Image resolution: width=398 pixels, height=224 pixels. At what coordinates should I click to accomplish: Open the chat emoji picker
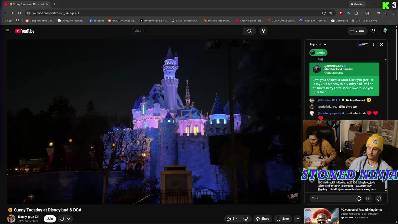359,198
